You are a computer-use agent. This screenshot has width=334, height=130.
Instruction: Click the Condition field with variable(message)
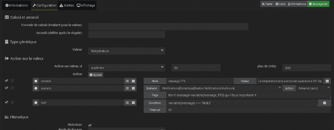[x=242, y=103]
